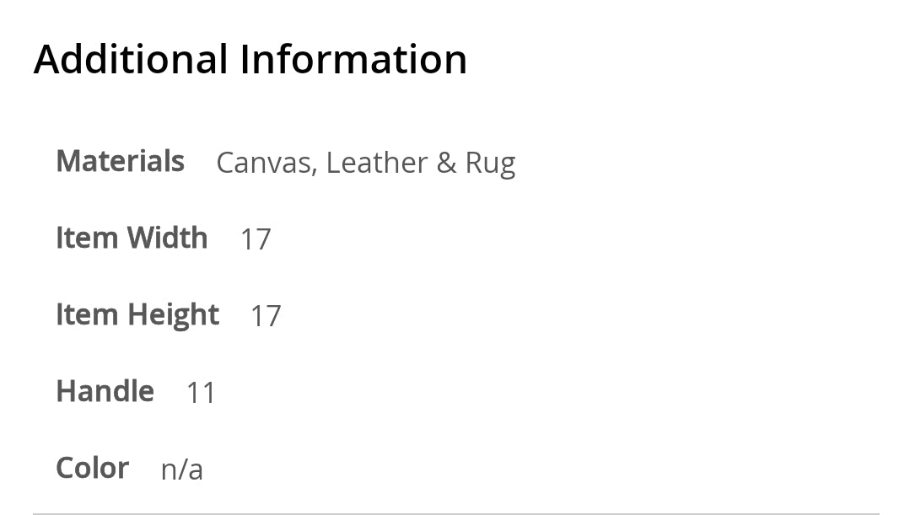The image size is (910, 515).
Task: Click the word Information in the heading
Action: (353, 60)
